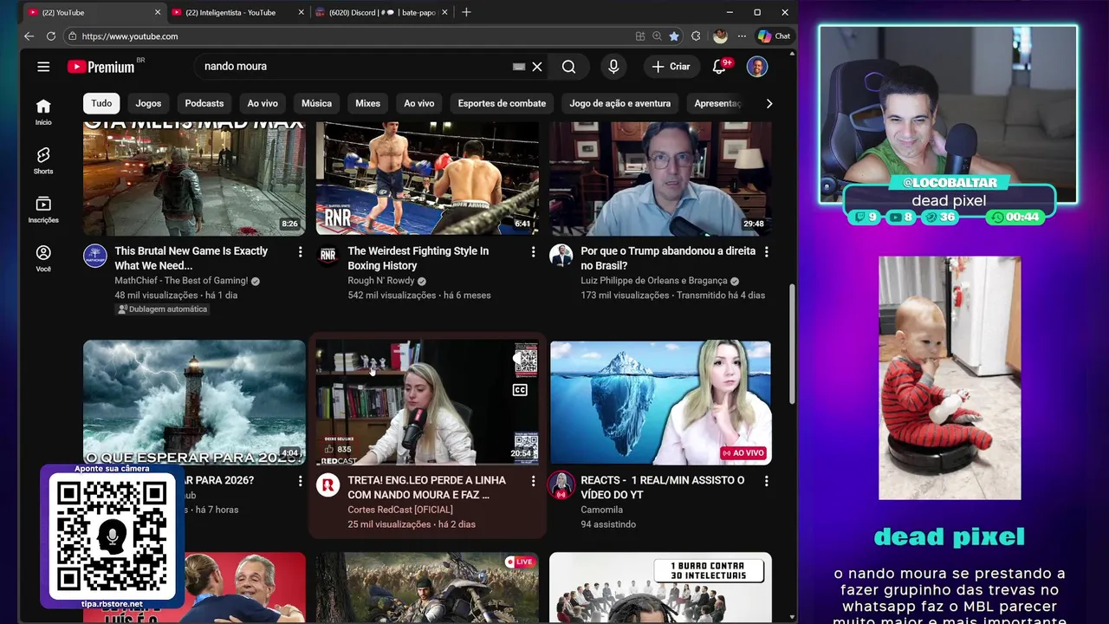Open the live motorcycle game thumbnail

pos(427,587)
